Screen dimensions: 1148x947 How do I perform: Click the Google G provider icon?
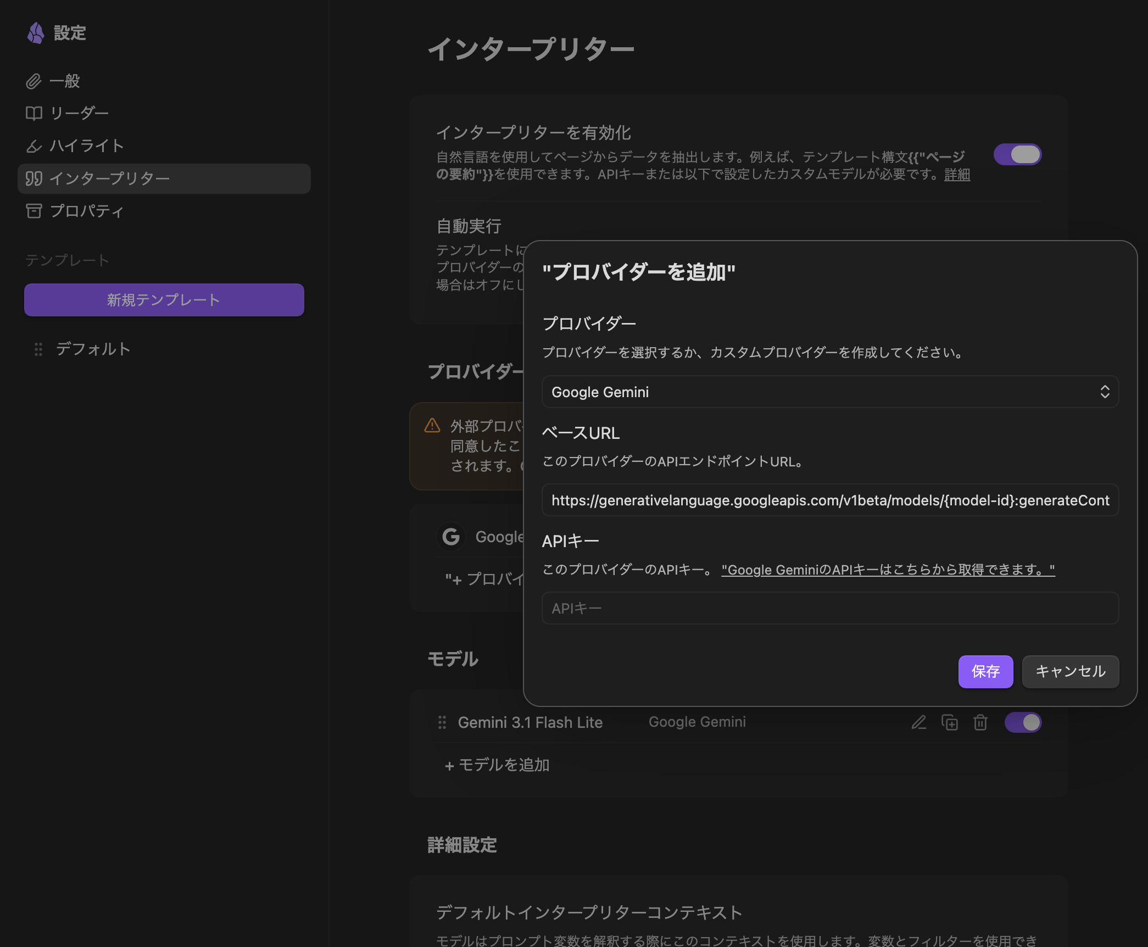pos(451,537)
